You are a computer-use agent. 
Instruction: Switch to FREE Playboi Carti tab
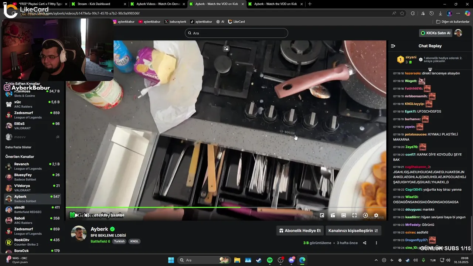click(39, 4)
